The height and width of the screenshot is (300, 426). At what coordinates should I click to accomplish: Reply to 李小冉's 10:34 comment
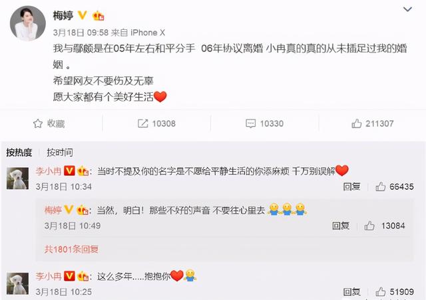pos(351,187)
